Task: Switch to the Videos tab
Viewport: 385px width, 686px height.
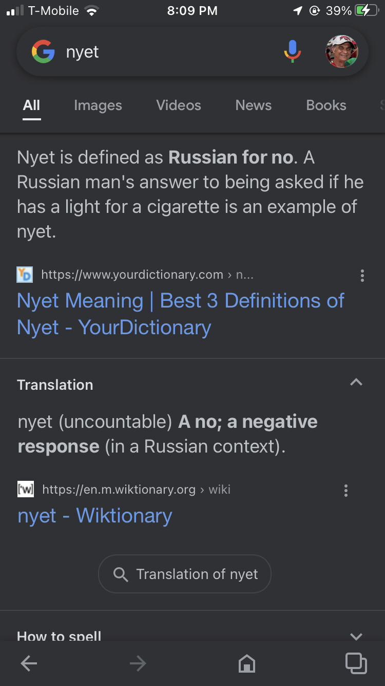Action: point(179,105)
